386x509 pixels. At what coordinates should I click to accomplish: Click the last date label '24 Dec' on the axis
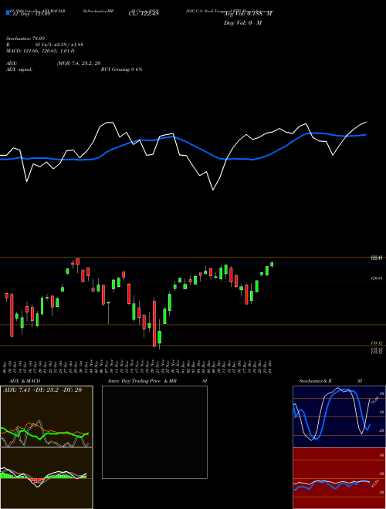271,366
